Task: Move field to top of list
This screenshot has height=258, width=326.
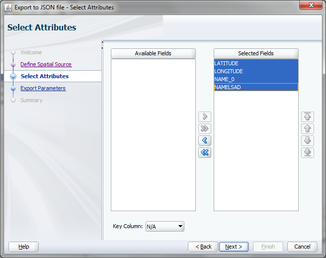Action: click(308, 117)
